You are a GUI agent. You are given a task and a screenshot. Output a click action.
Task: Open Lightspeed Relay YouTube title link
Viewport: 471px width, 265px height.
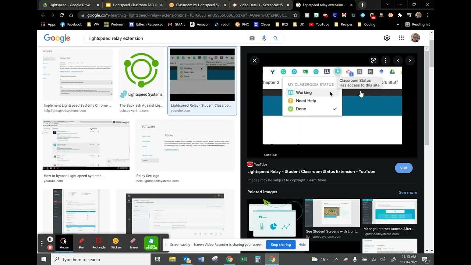point(311,172)
